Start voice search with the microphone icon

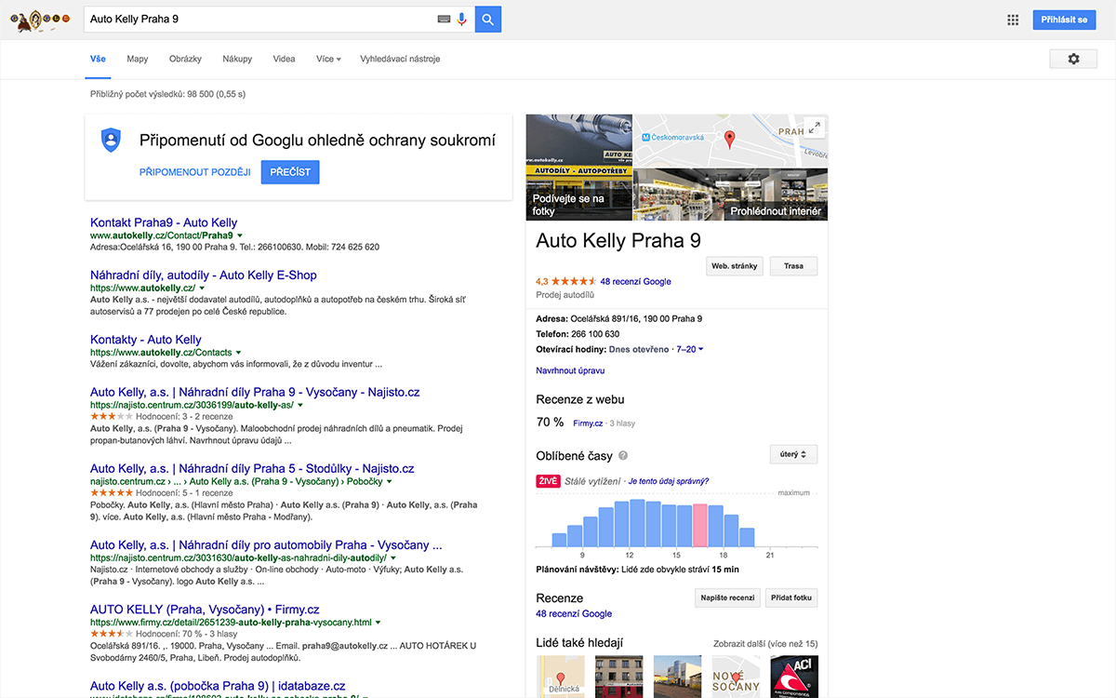462,20
